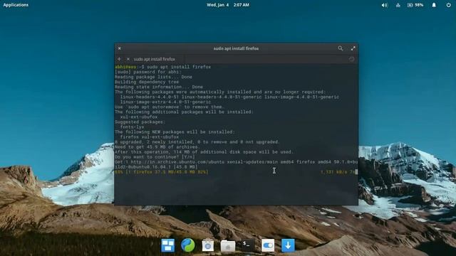Open the date and time indicator
Image resolution: width=456 pixels, height=256 pixels.
point(228,5)
